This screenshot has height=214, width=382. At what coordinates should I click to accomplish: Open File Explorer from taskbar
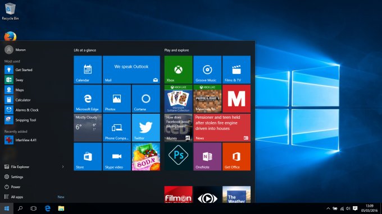click(61, 208)
